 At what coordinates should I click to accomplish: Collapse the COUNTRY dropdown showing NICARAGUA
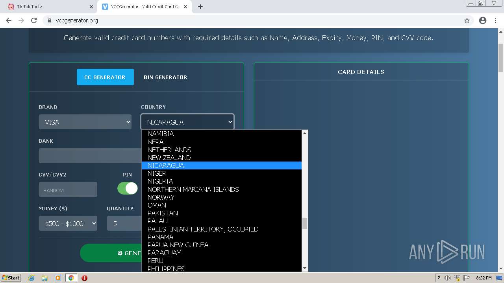coord(187,122)
